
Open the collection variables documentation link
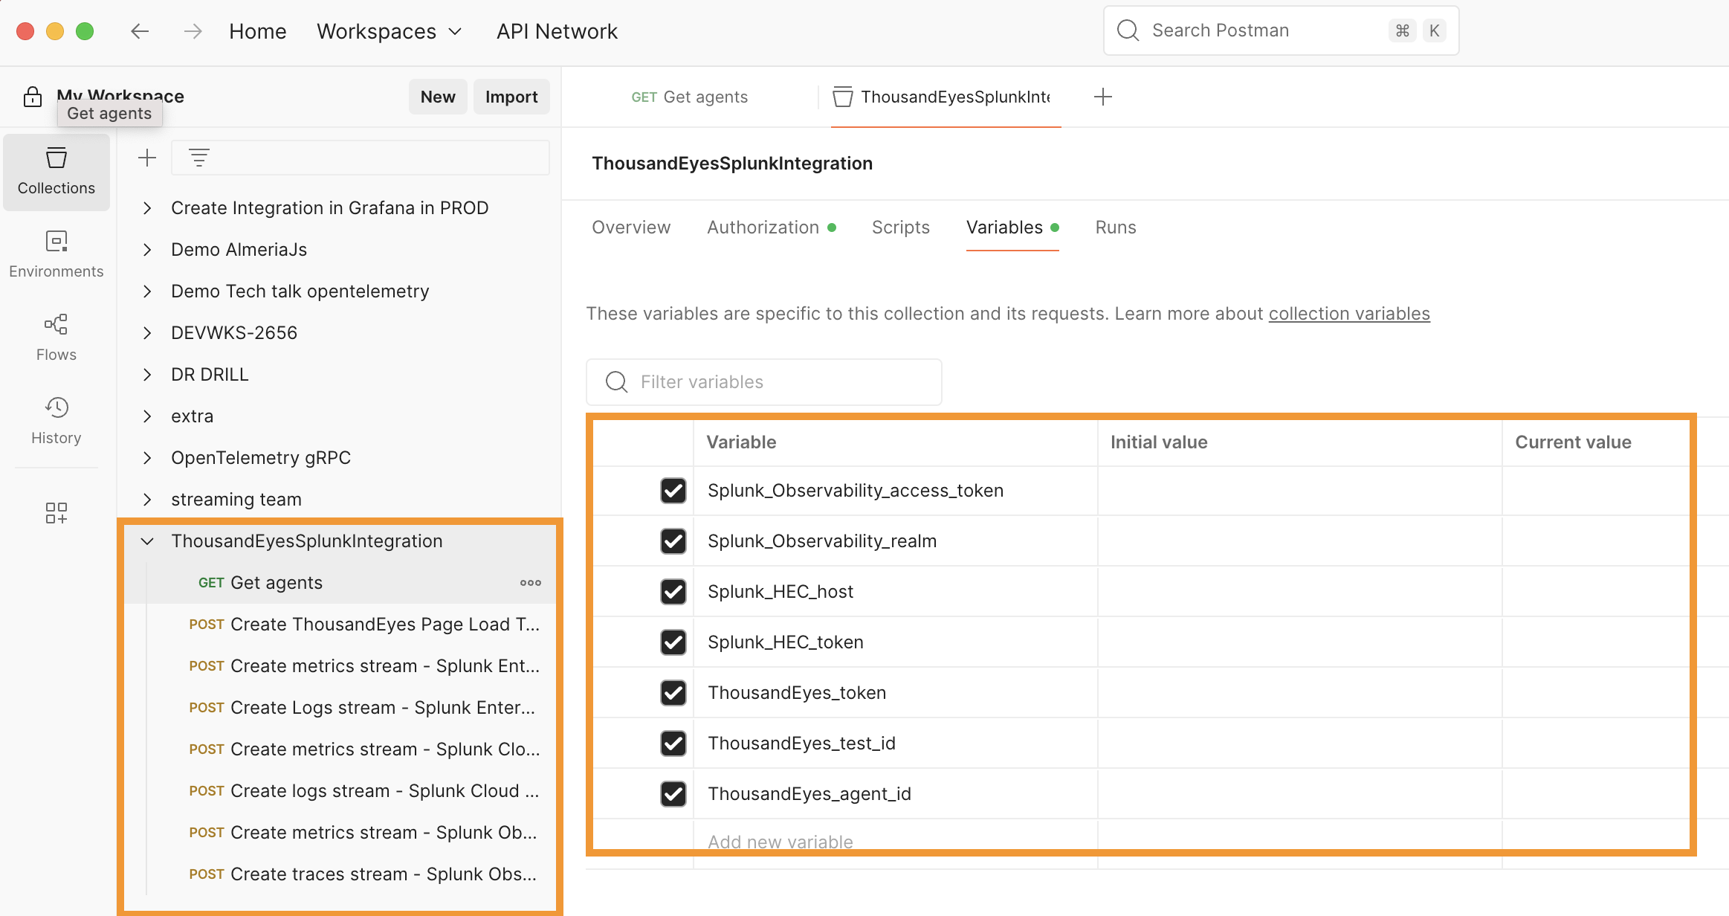coord(1349,314)
